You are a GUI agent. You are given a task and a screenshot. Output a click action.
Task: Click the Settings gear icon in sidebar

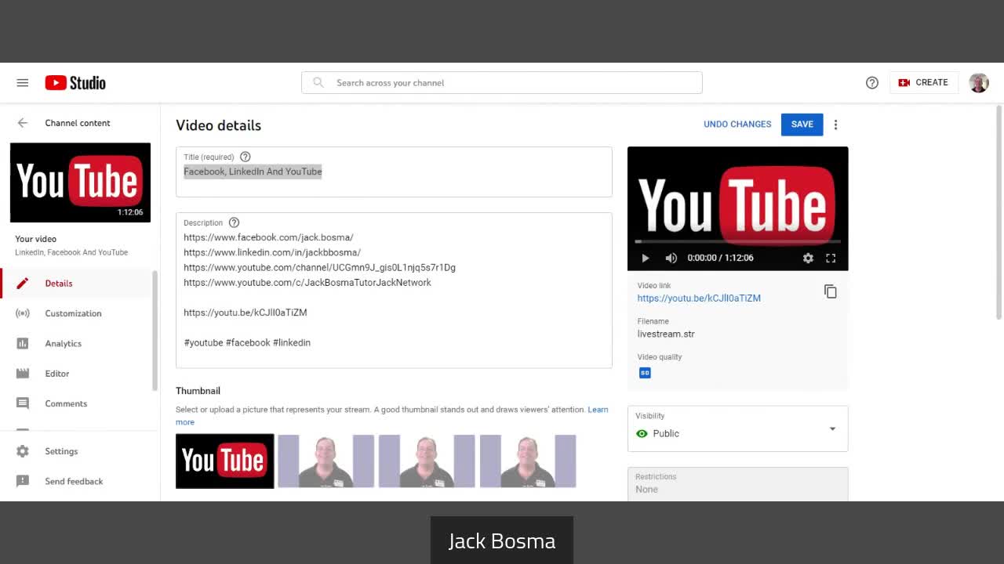point(23,451)
